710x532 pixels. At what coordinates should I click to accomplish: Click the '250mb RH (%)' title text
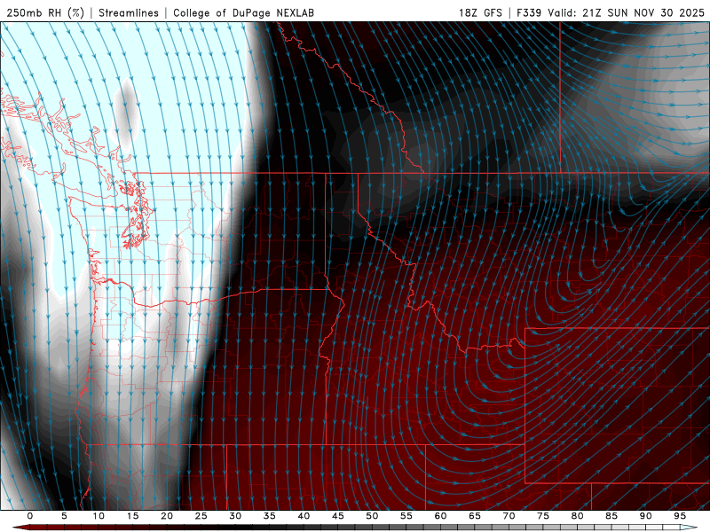click(45, 12)
